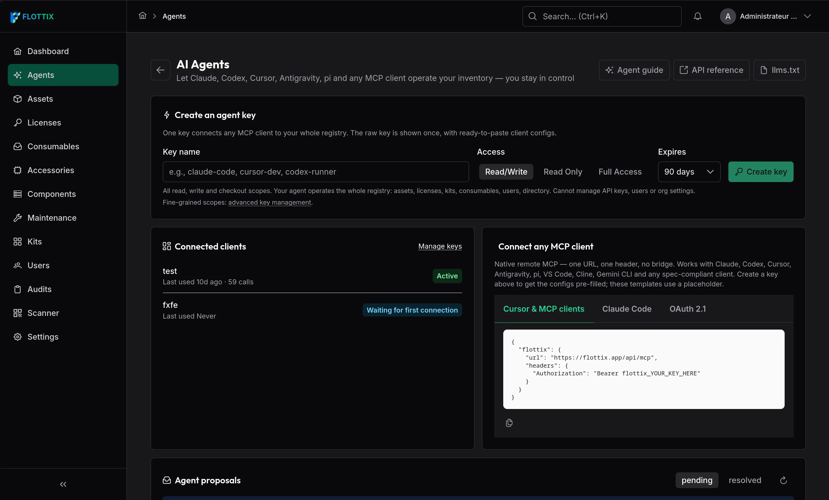Go to home via breadcrumb house icon
The image size is (829, 500).
coord(143,16)
